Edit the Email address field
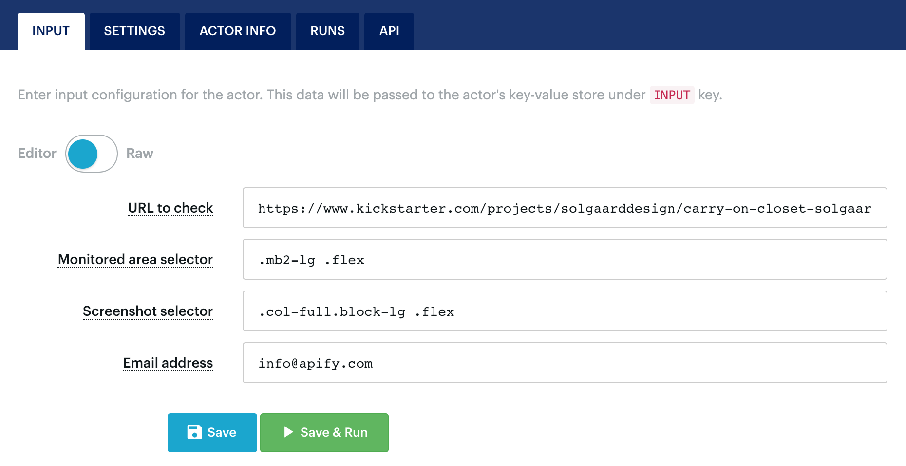This screenshot has width=906, height=466. point(565,363)
